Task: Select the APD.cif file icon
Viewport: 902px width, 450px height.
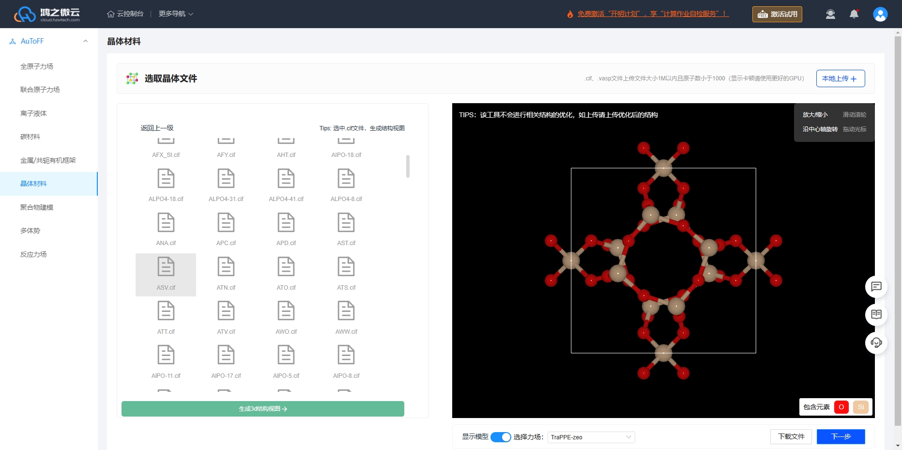Action: (x=286, y=223)
